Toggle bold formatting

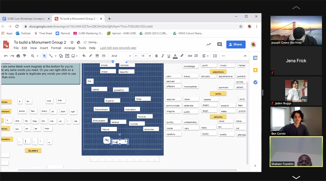[156, 56]
